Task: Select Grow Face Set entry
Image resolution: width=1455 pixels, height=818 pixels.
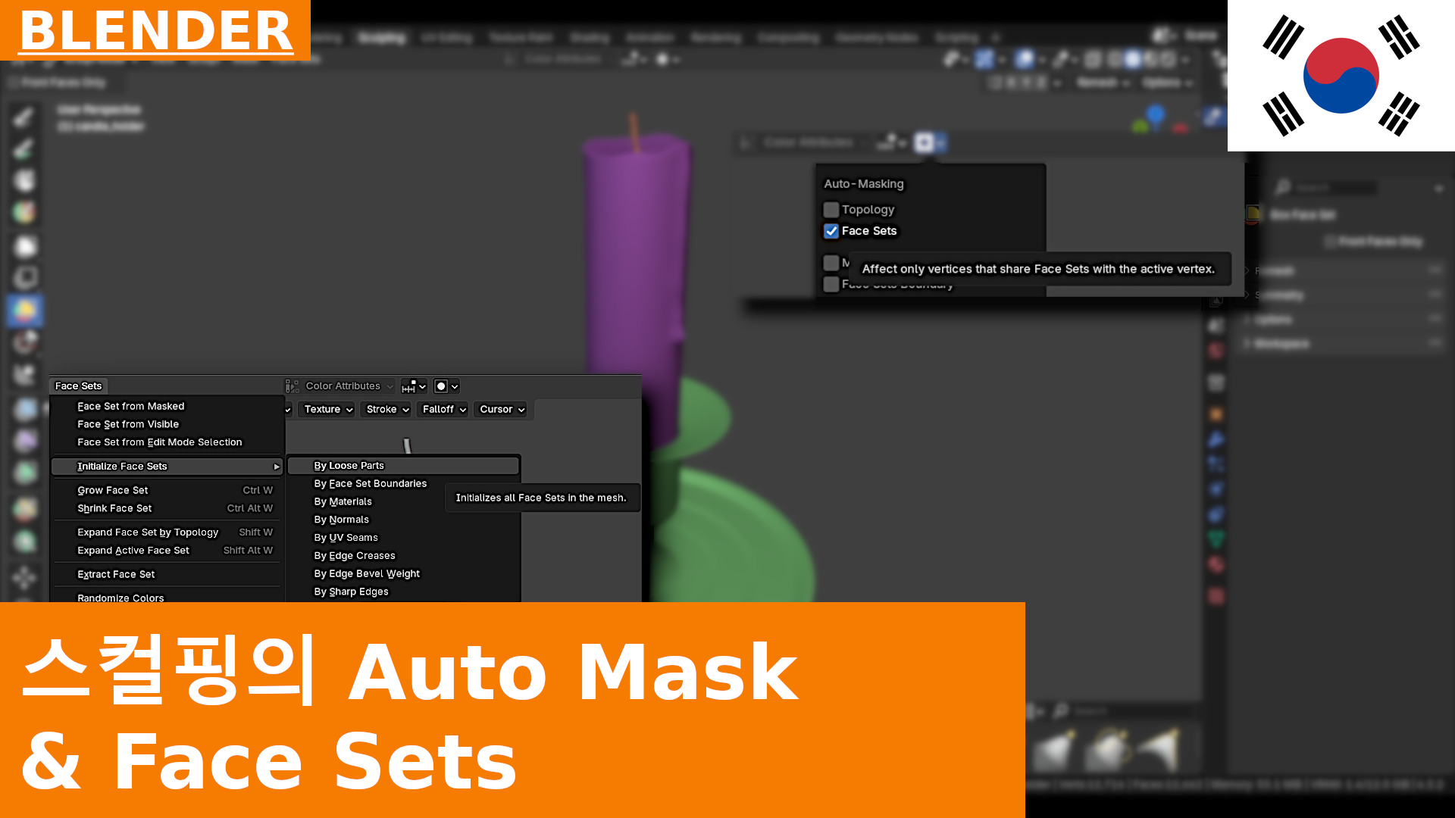Action: (167, 491)
